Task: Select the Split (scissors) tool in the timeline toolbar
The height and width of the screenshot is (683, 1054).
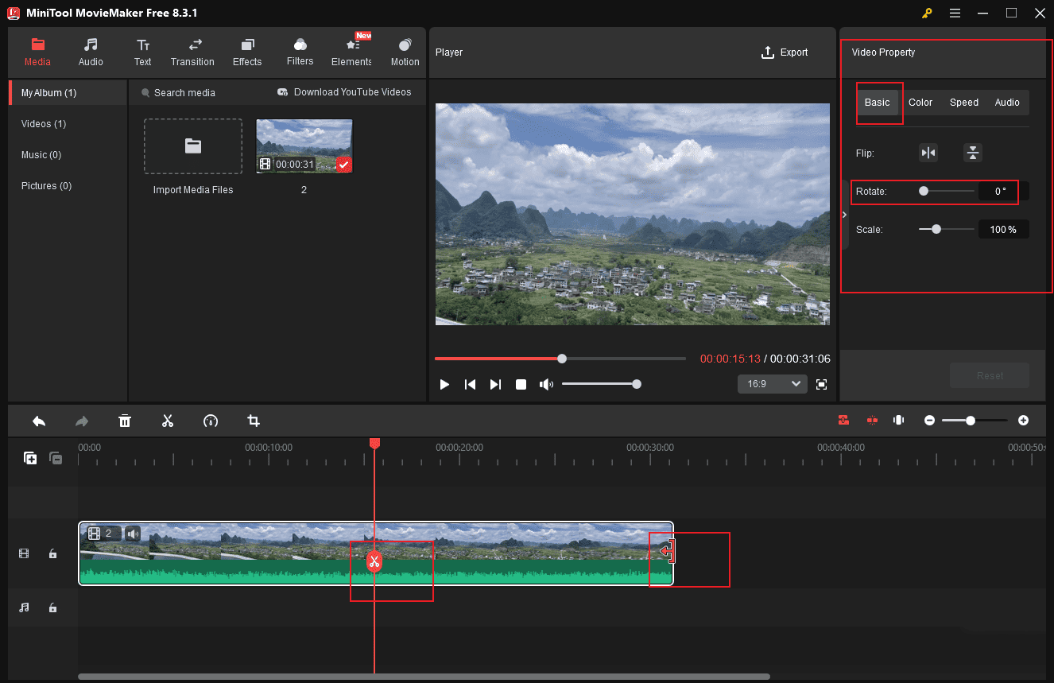Action: (x=168, y=421)
